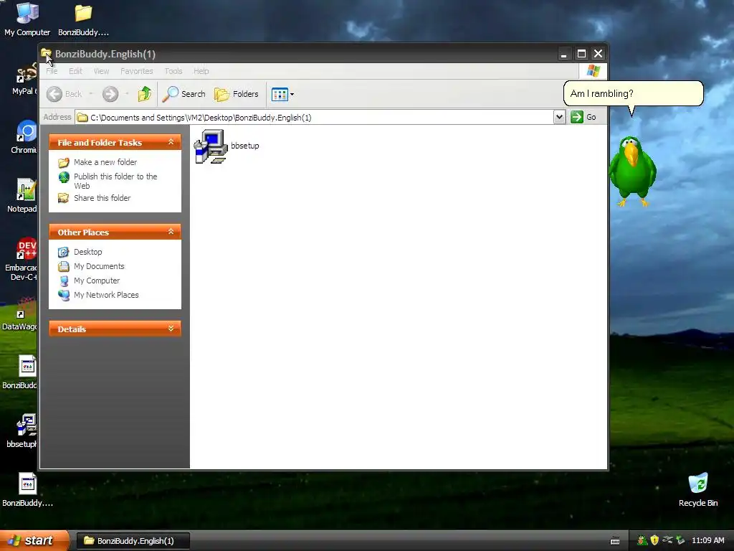The image size is (734, 551).
Task: Click the 'Am I rambling?' speech bubble
Action: (x=634, y=93)
